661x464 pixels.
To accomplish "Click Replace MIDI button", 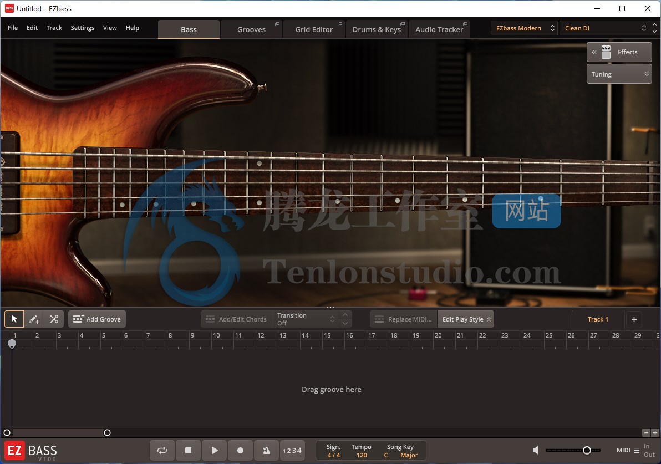I will click(404, 319).
